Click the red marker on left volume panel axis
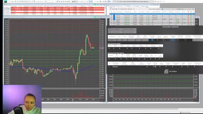Viewport: 203px width, 114px height. coord(102,98)
